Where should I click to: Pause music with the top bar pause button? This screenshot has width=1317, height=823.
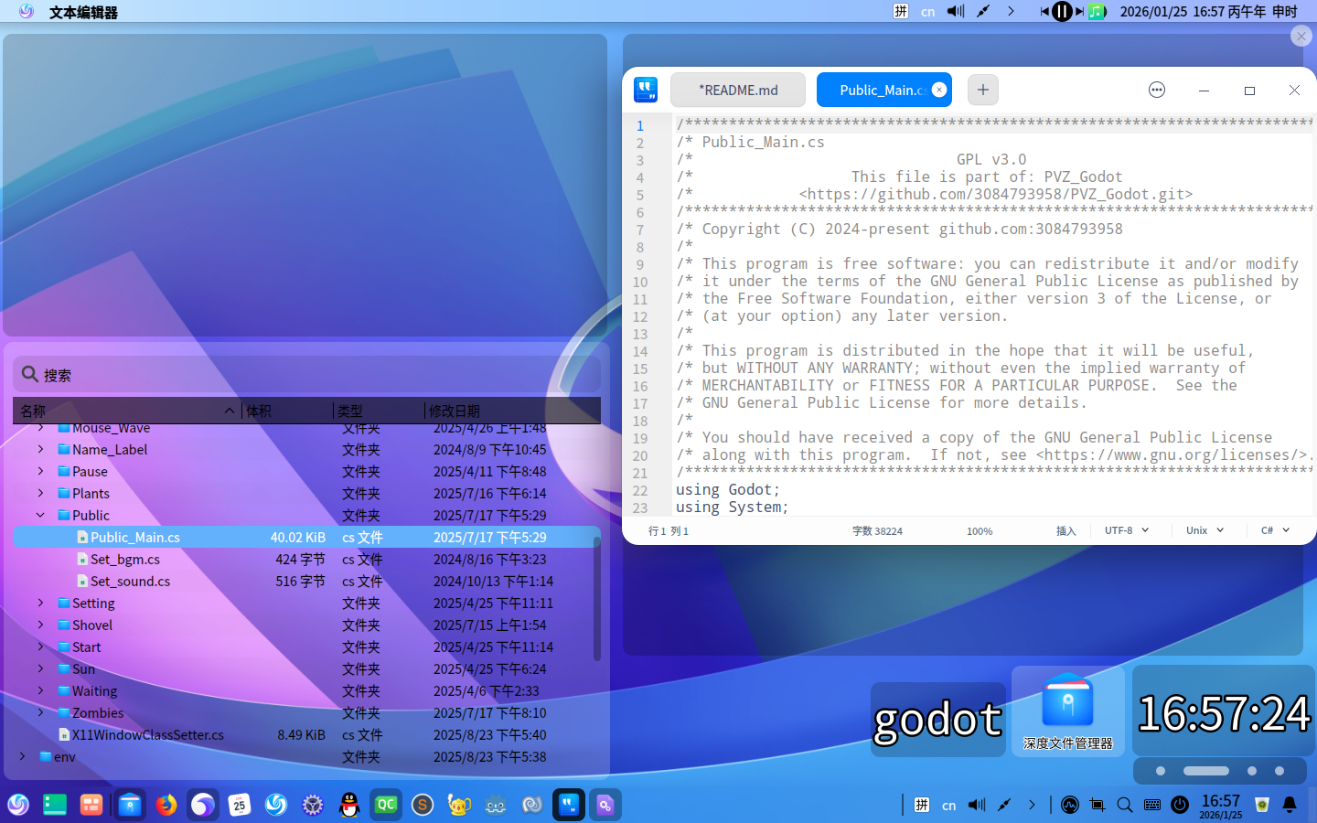[1062, 12]
